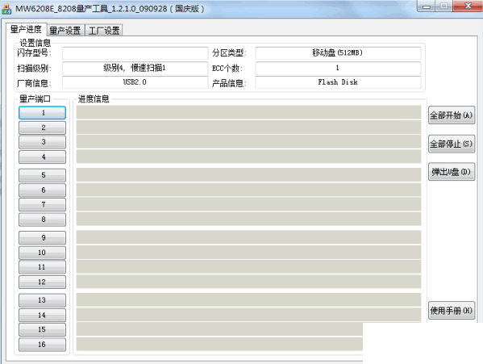Select port button 4
Viewport: 483px width, 364px height.
pyautogui.click(x=42, y=157)
